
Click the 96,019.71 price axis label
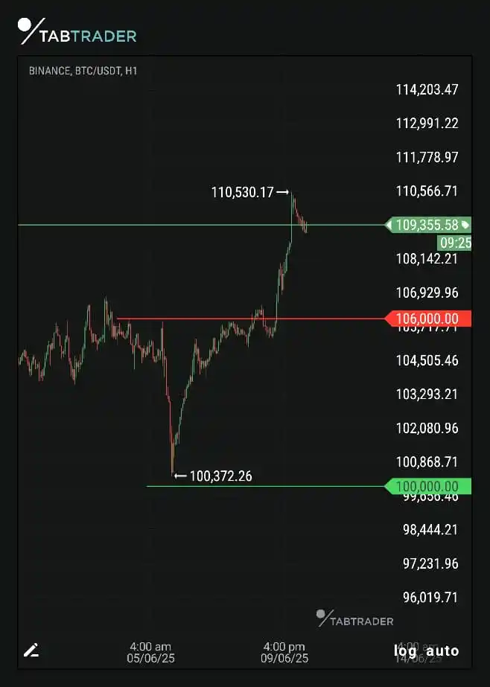(x=430, y=597)
